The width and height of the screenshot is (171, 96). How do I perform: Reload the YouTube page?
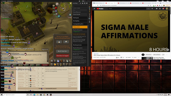coord(98,5)
